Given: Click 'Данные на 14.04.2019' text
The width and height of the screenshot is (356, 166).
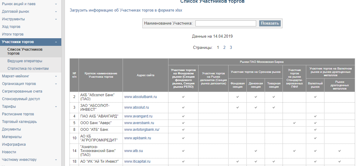Looking at the screenshot, I should (212, 36).
